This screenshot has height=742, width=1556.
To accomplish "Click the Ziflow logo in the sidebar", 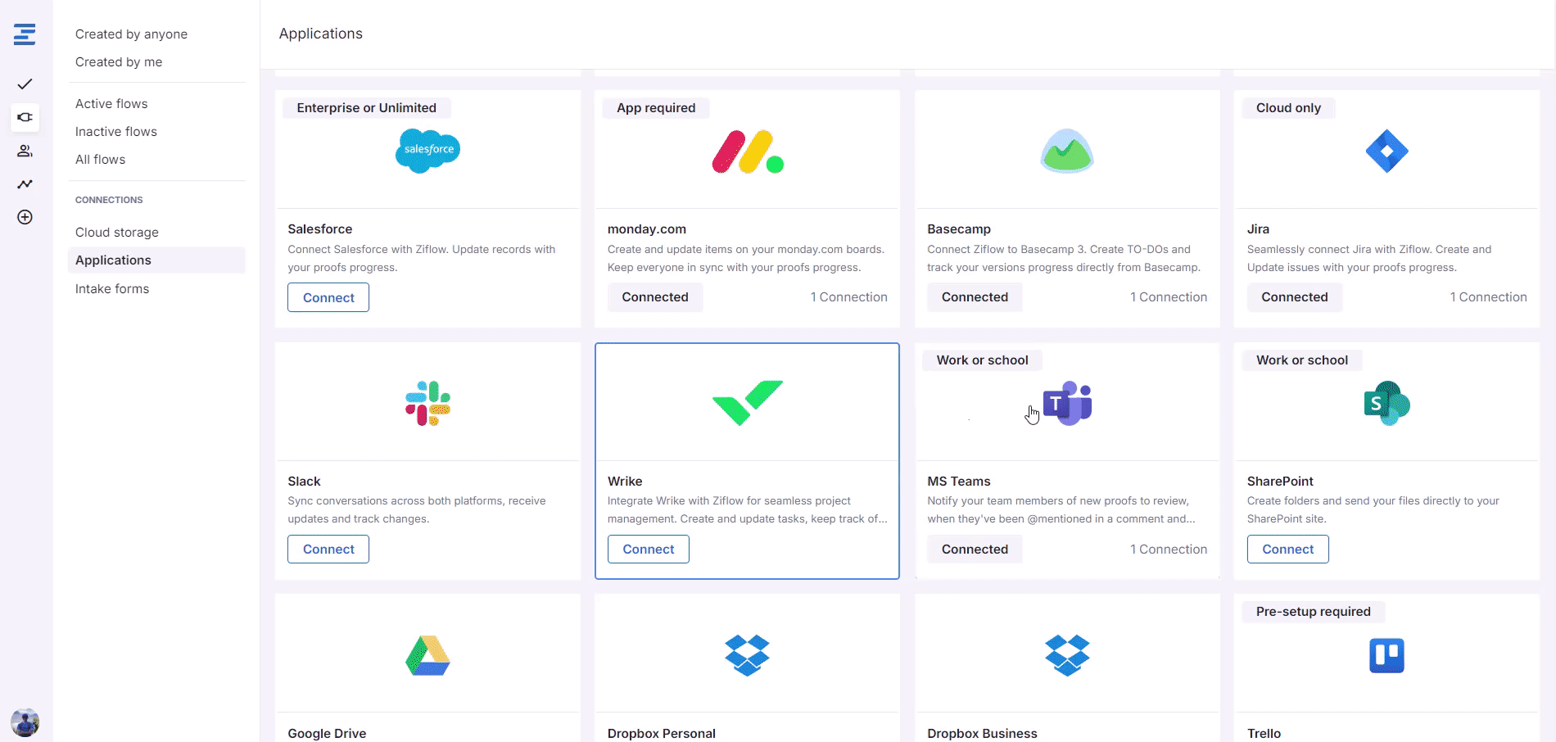I will point(25,34).
